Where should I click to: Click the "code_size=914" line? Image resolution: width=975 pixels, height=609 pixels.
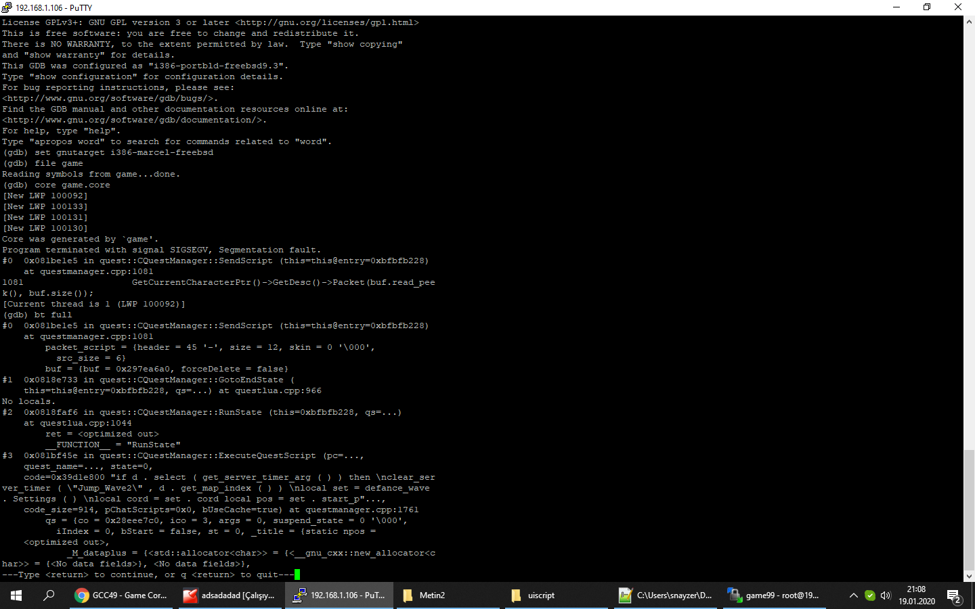click(221, 510)
